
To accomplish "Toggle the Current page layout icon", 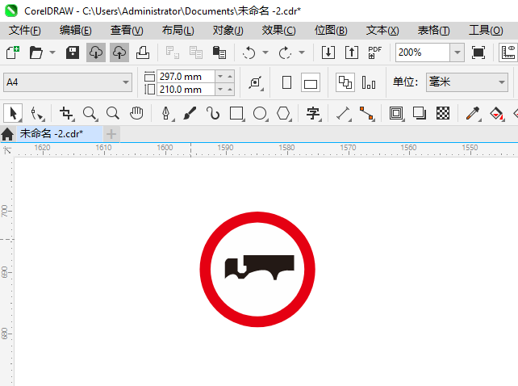I will pyautogui.click(x=369, y=82).
